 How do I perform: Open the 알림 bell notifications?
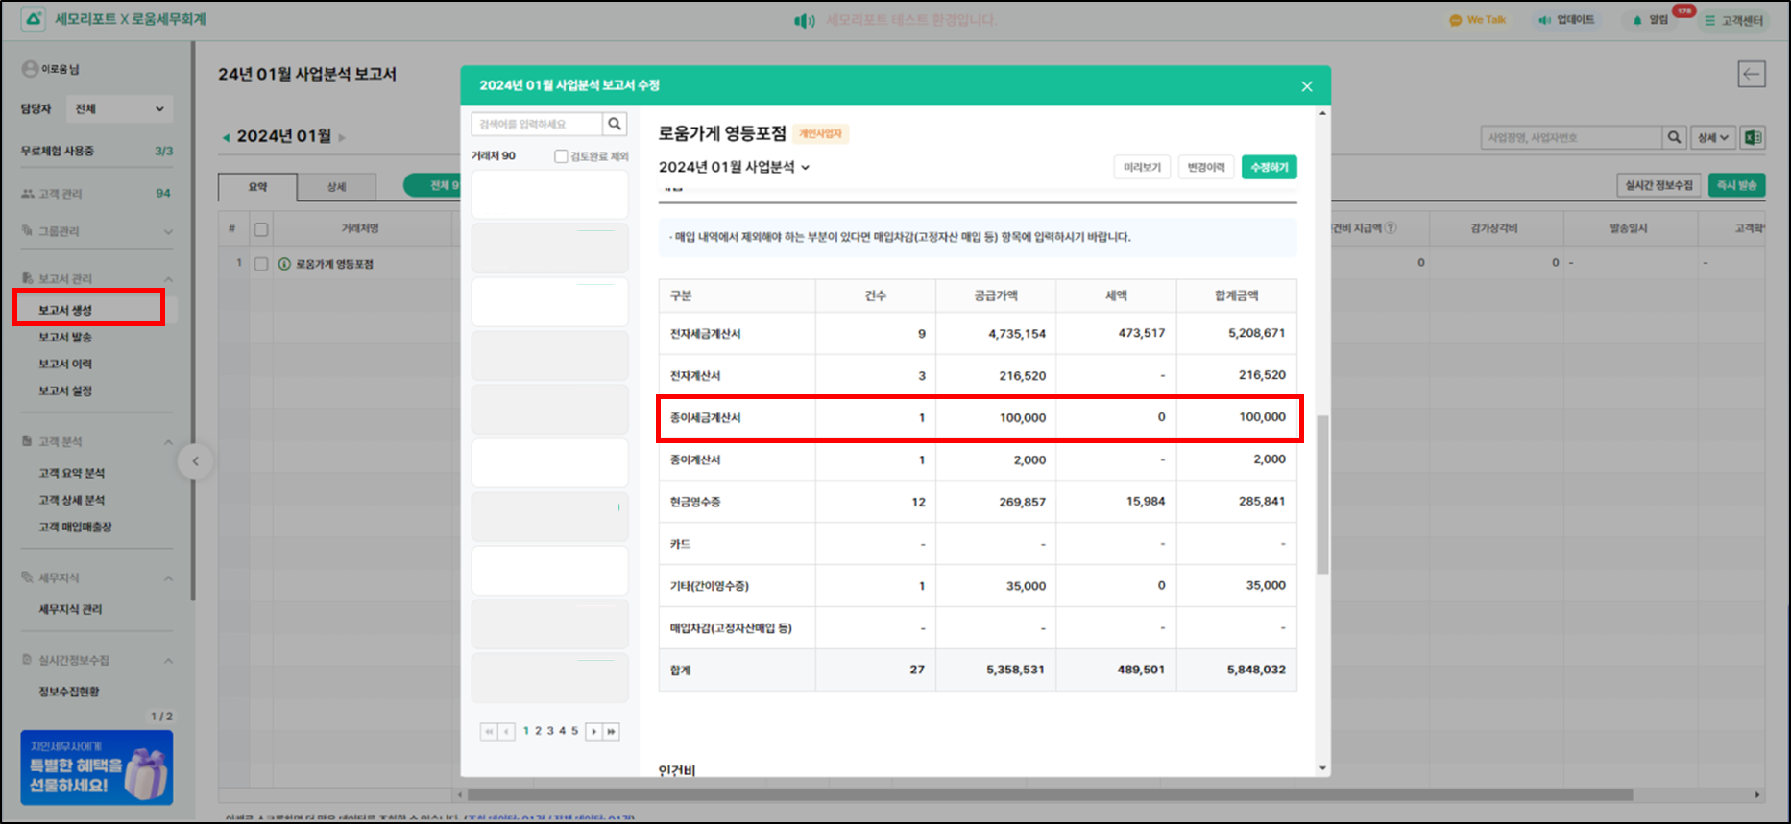click(x=1650, y=20)
